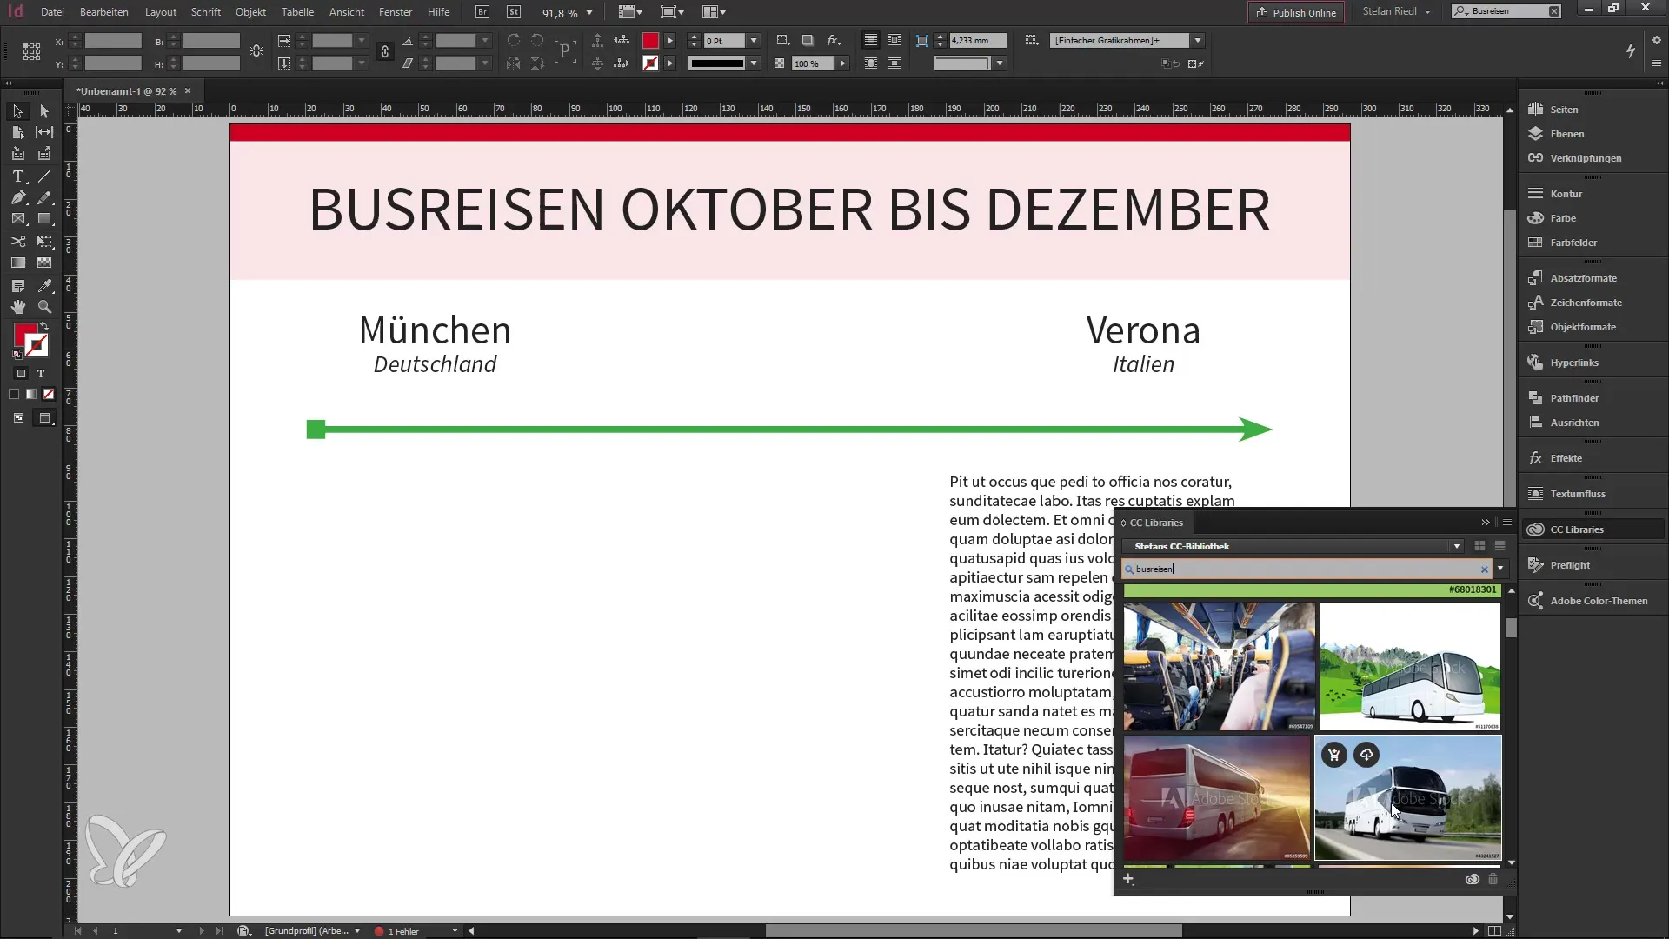Select the Note tool
Viewport: 1669px width, 939px height.
coord(17,285)
